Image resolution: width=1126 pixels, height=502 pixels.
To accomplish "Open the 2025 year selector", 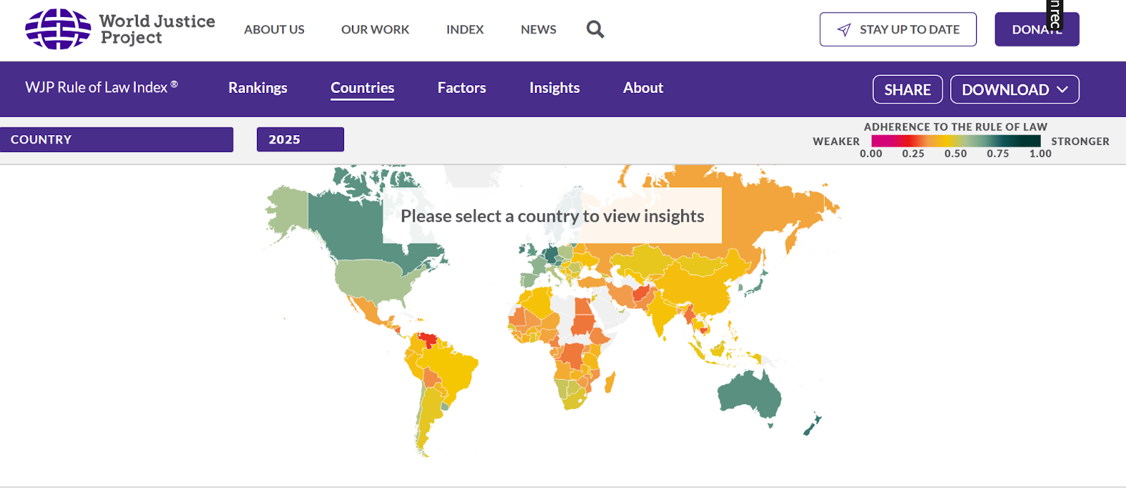I will [300, 139].
